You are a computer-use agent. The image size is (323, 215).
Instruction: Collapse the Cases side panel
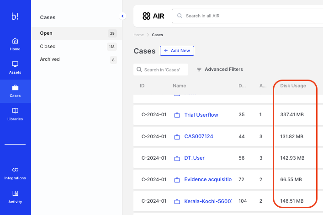122,16
